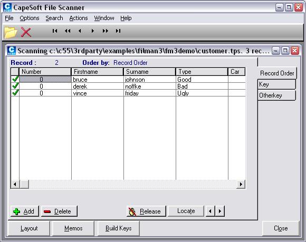Click the Number column header
306x242 pixels.
coord(45,72)
